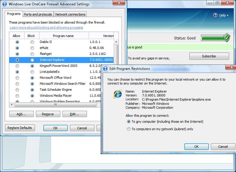Viewport: 236px width, 172px height.
Task: Click the green Status progress bar
Action: tap(212, 38)
